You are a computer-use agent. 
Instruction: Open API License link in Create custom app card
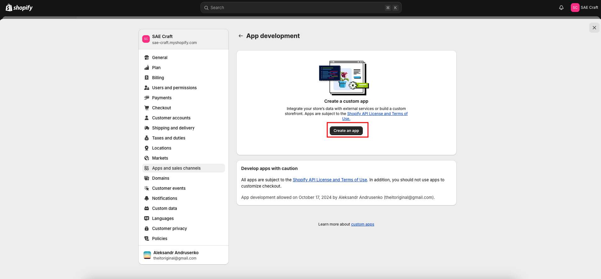tap(377, 114)
